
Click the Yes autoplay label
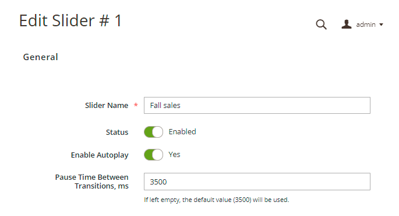(174, 154)
